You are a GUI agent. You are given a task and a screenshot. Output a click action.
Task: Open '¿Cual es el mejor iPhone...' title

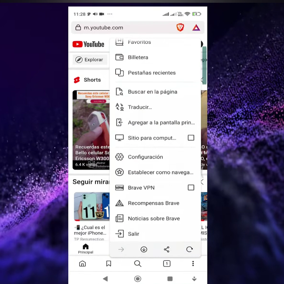pyautogui.click(x=90, y=230)
